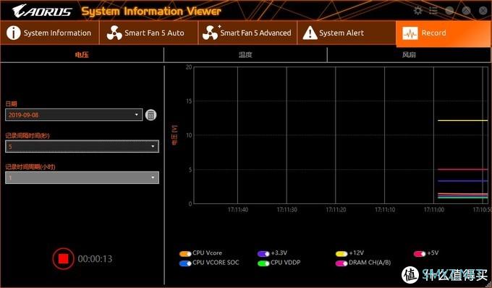Toggle the +3.3V voltage line

point(263,253)
